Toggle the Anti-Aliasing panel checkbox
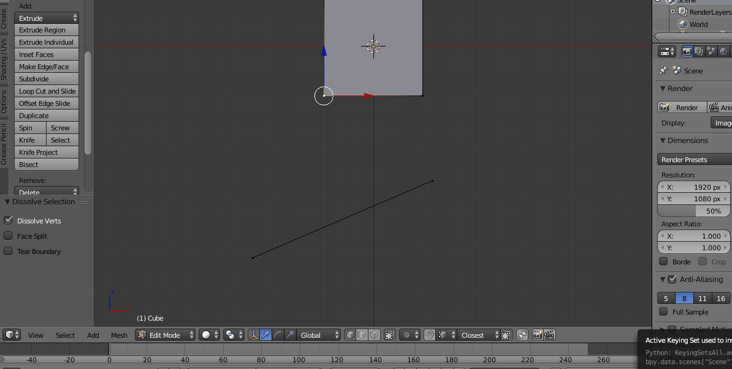Image resolution: width=732 pixels, height=369 pixels. tap(673, 280)
